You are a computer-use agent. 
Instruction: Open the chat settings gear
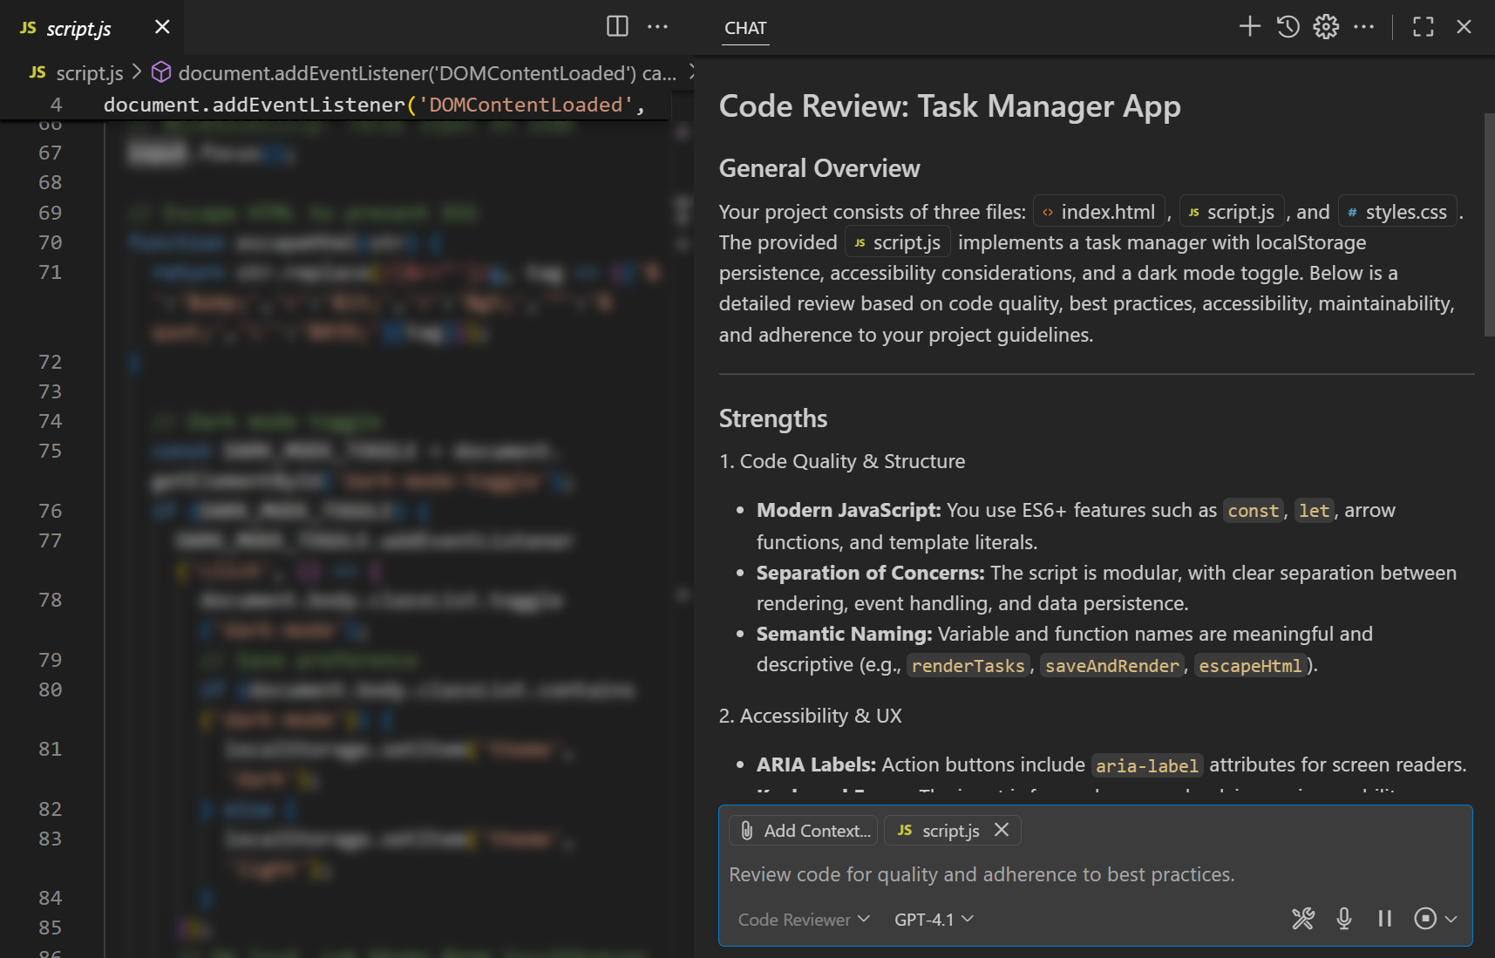coord(1326,26)
